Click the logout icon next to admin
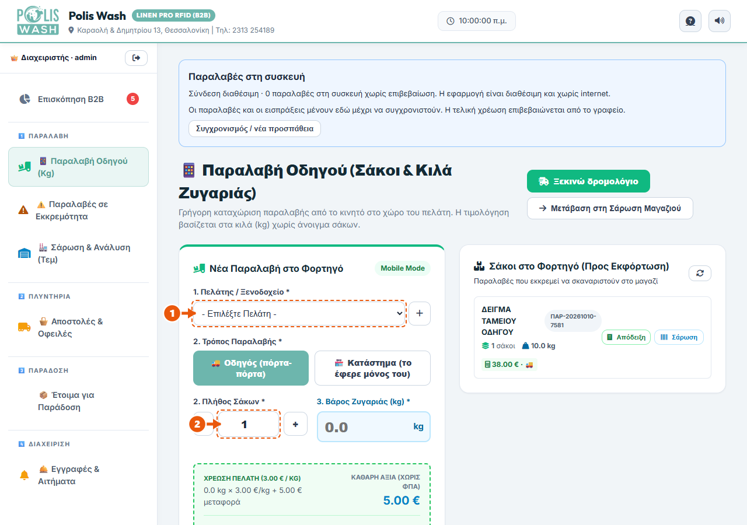 point(137,58)
